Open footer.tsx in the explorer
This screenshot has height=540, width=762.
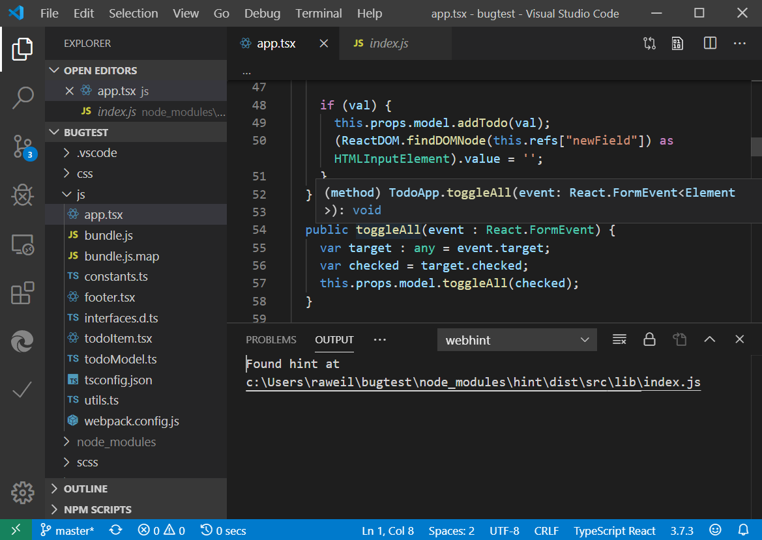click(x=136, y=297)
